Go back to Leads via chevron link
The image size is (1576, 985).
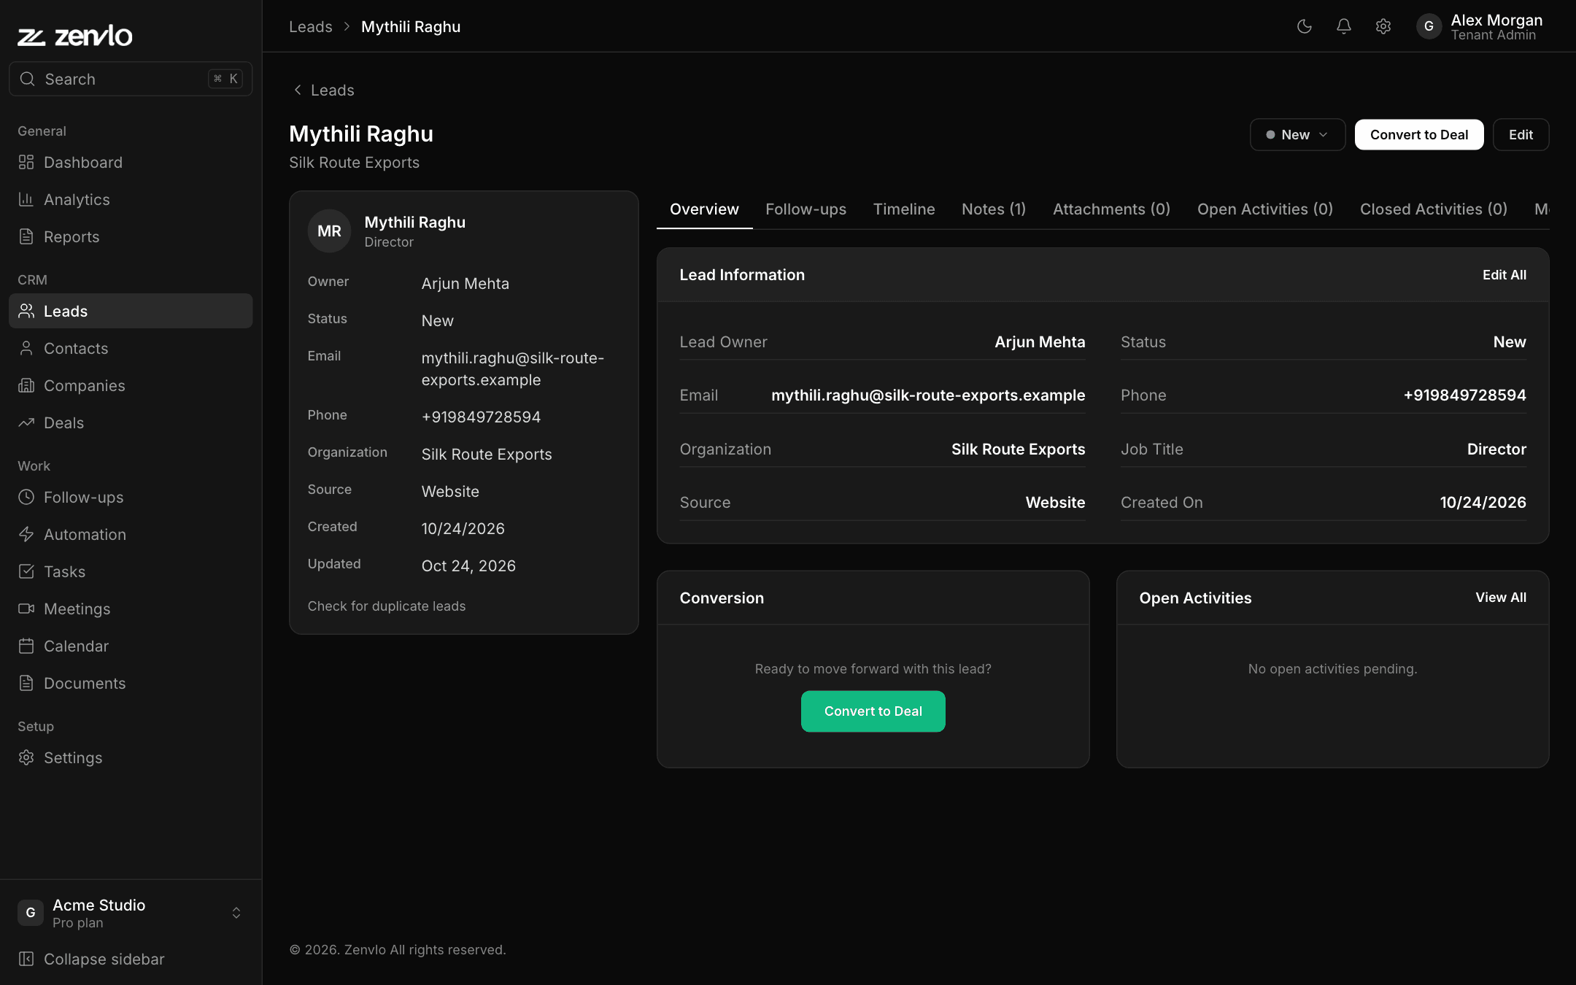point(323,90)
